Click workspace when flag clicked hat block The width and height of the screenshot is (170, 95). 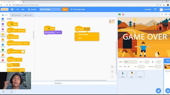tap(49, 28)
